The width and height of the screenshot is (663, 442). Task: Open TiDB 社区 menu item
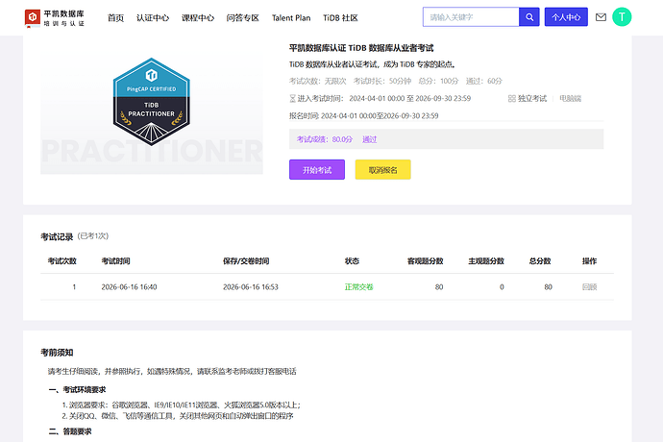(340, 17)
